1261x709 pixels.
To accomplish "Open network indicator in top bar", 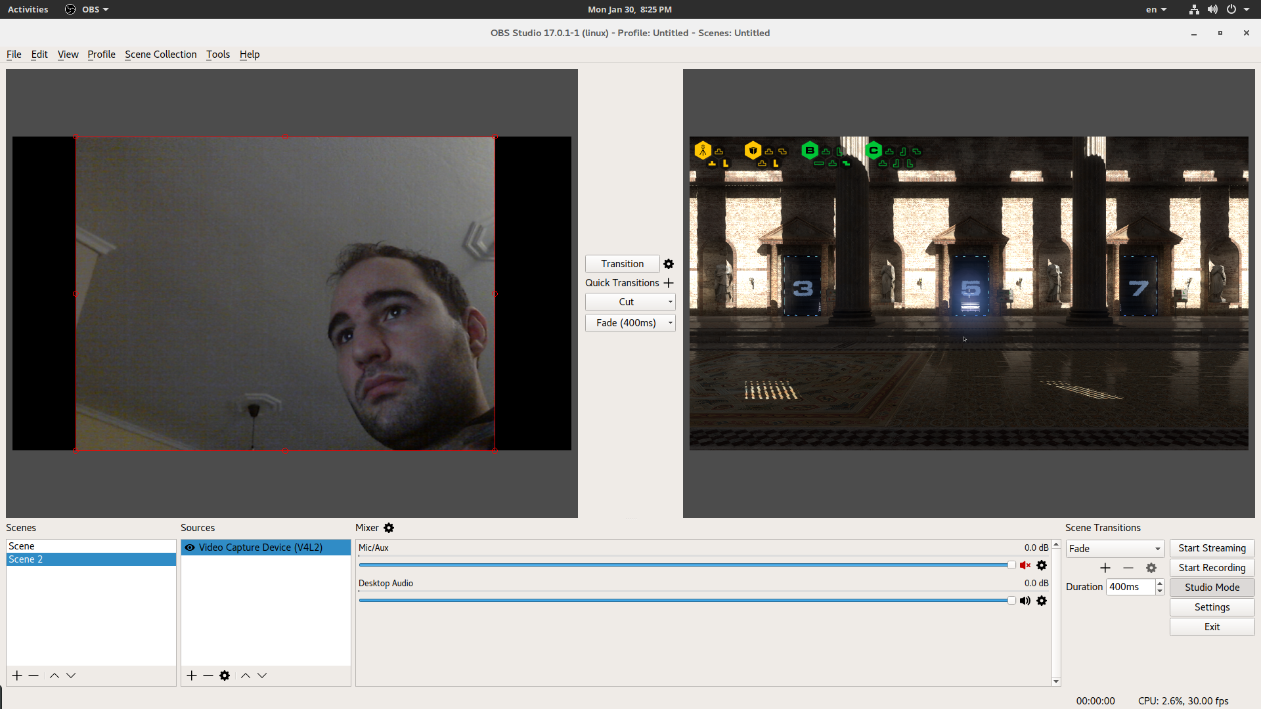I will point(1194,9).
